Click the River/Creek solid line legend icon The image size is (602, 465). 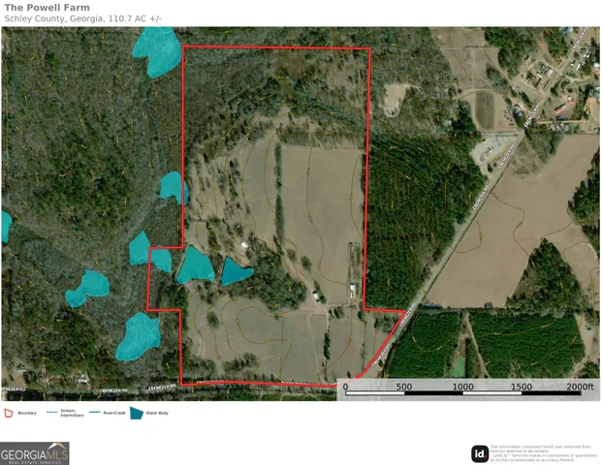pos(95,413)
